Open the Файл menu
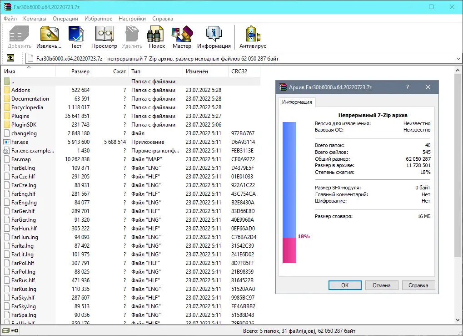The image size is (463, 336). pos(10,19)
